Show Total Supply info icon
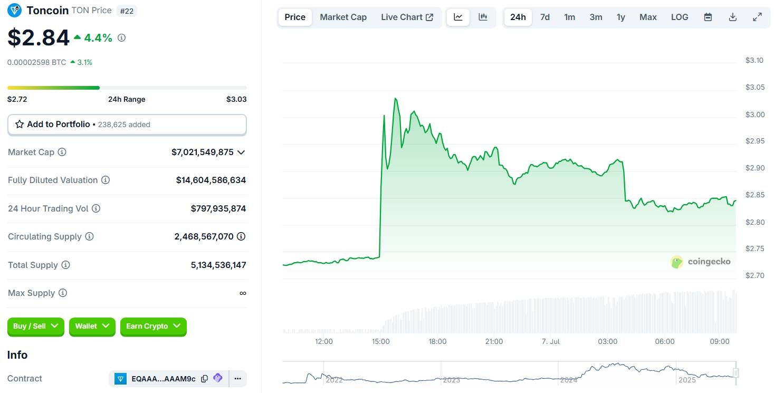Viewport: 774px width, 393px height. click(x=65, y=265)
